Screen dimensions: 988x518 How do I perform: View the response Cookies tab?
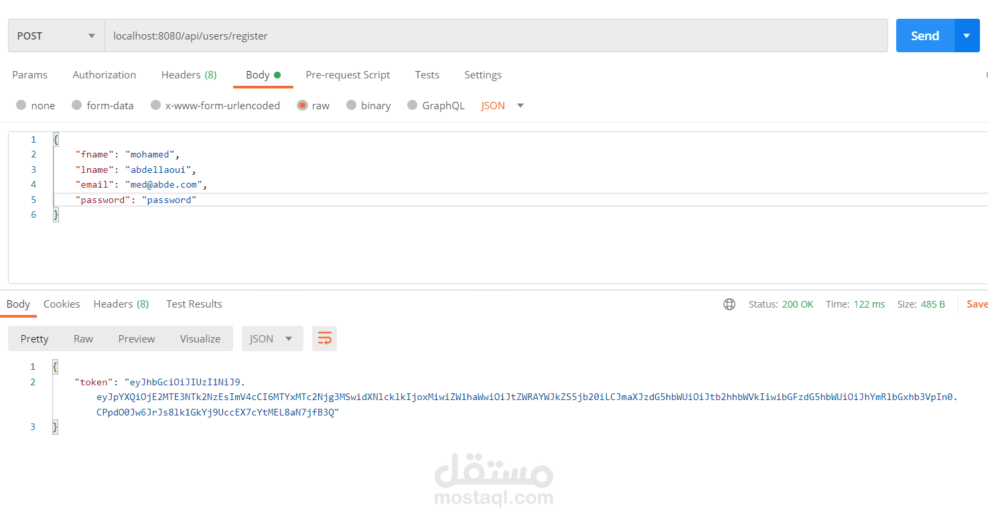click(x=61, y=304)
